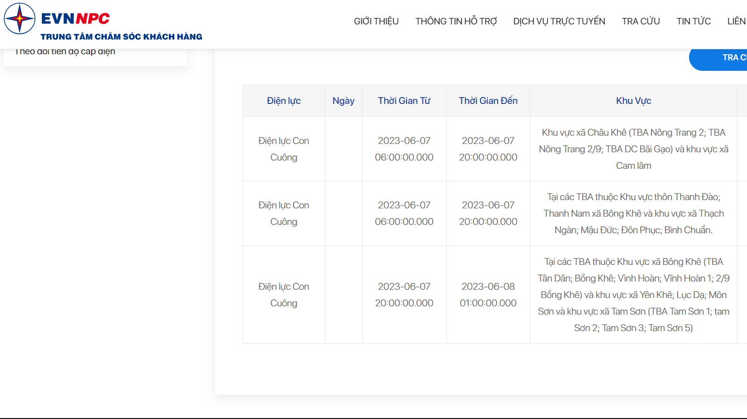Select the Thời Gian Từ column header
The width and height of the screenshot is (747, 419).
coord(404,101)
